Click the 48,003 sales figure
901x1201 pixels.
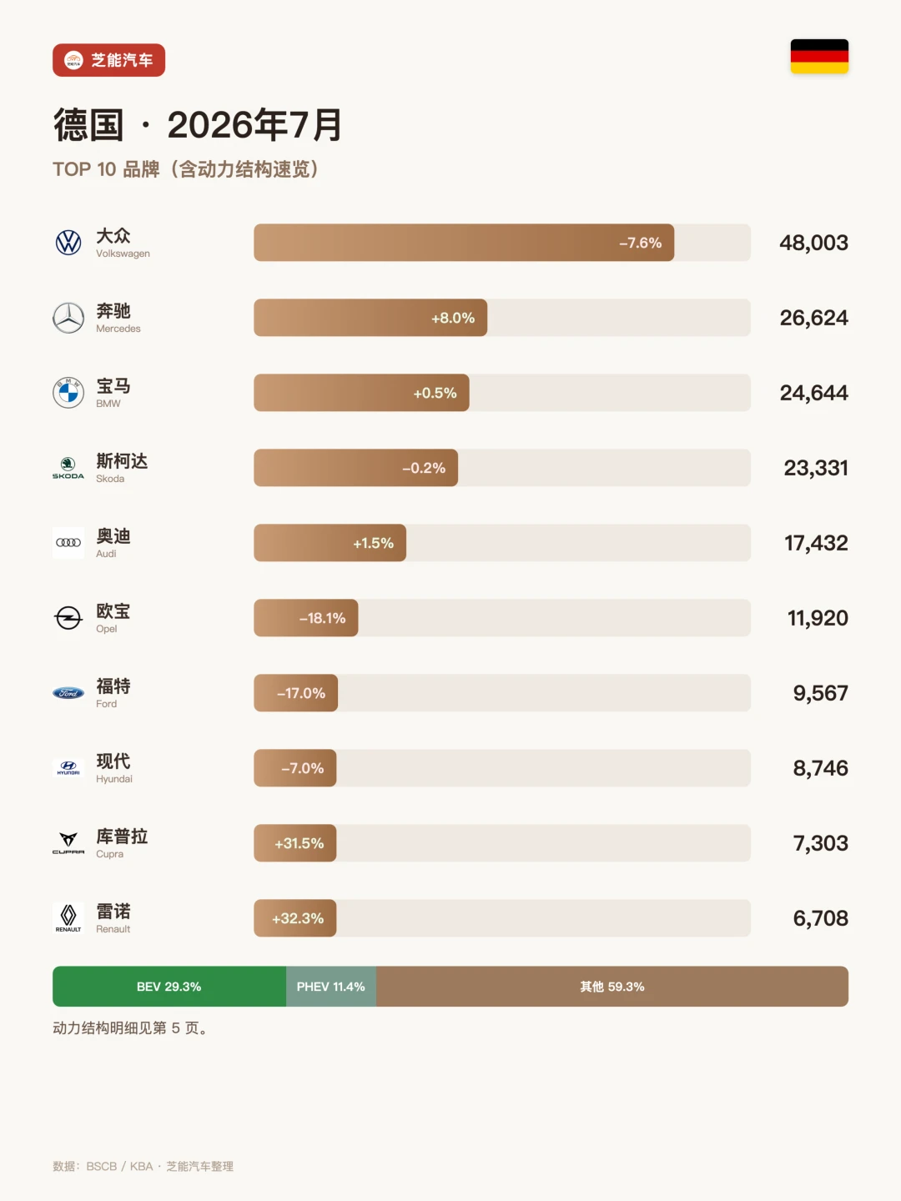[813, 243]
